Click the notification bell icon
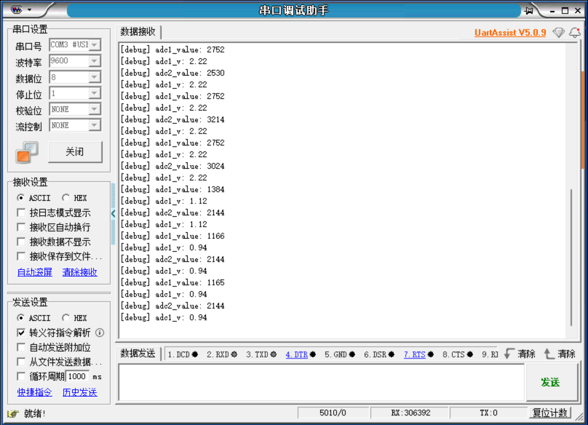The width and height of the screenshot is (588, 425). [x=575, y=33]
